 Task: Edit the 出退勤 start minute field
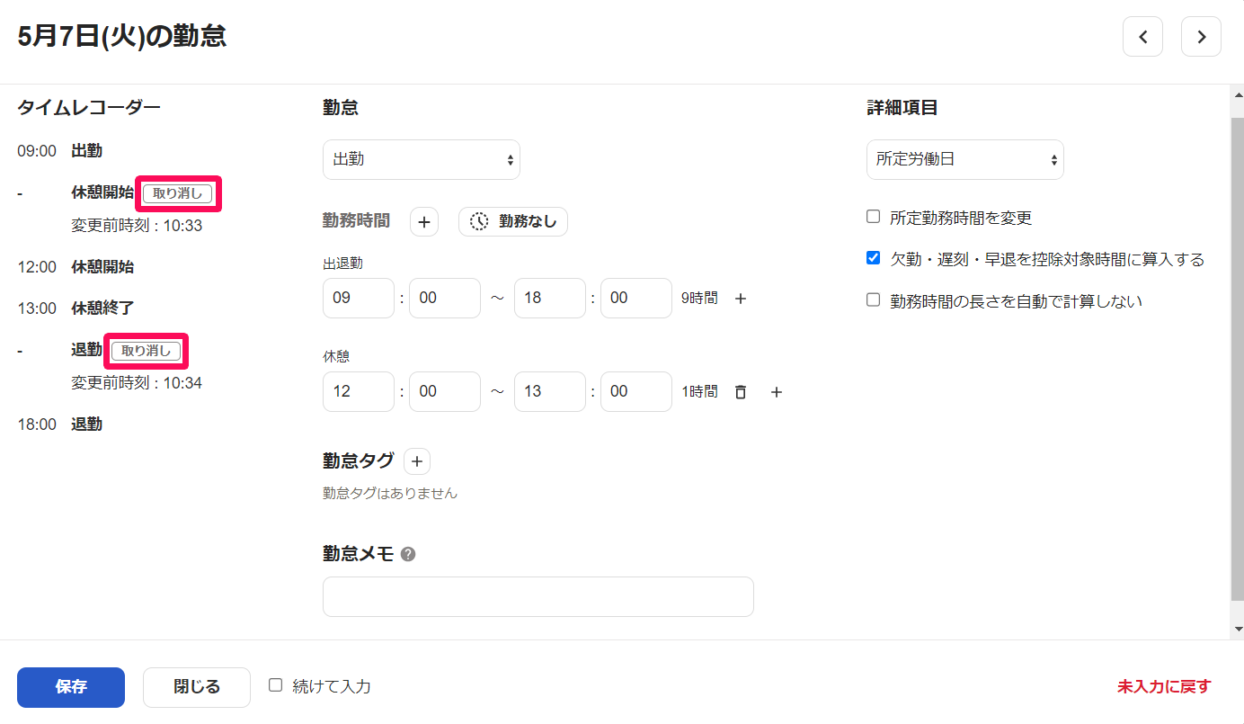[445, 298]
